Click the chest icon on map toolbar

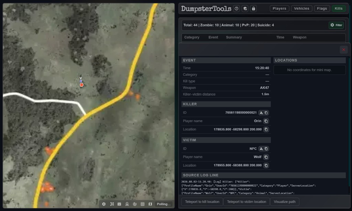click(119, 204)
